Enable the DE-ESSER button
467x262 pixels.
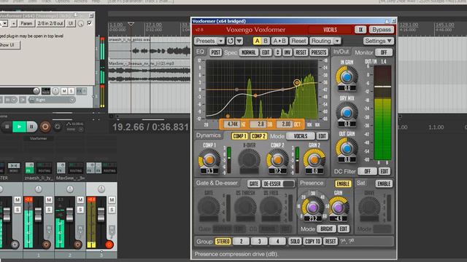click(278, 184)
